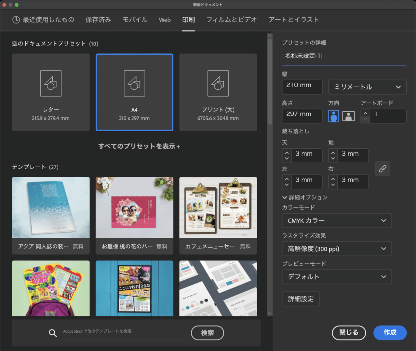Click the scrollbar down arrow
Screen dimensions: 416x351
click(x=270, y=314)
